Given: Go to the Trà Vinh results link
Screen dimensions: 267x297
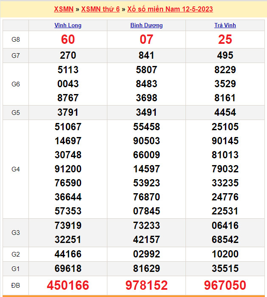Looking at the screenshot, I should pyautogui.click(x=225, y=25).
